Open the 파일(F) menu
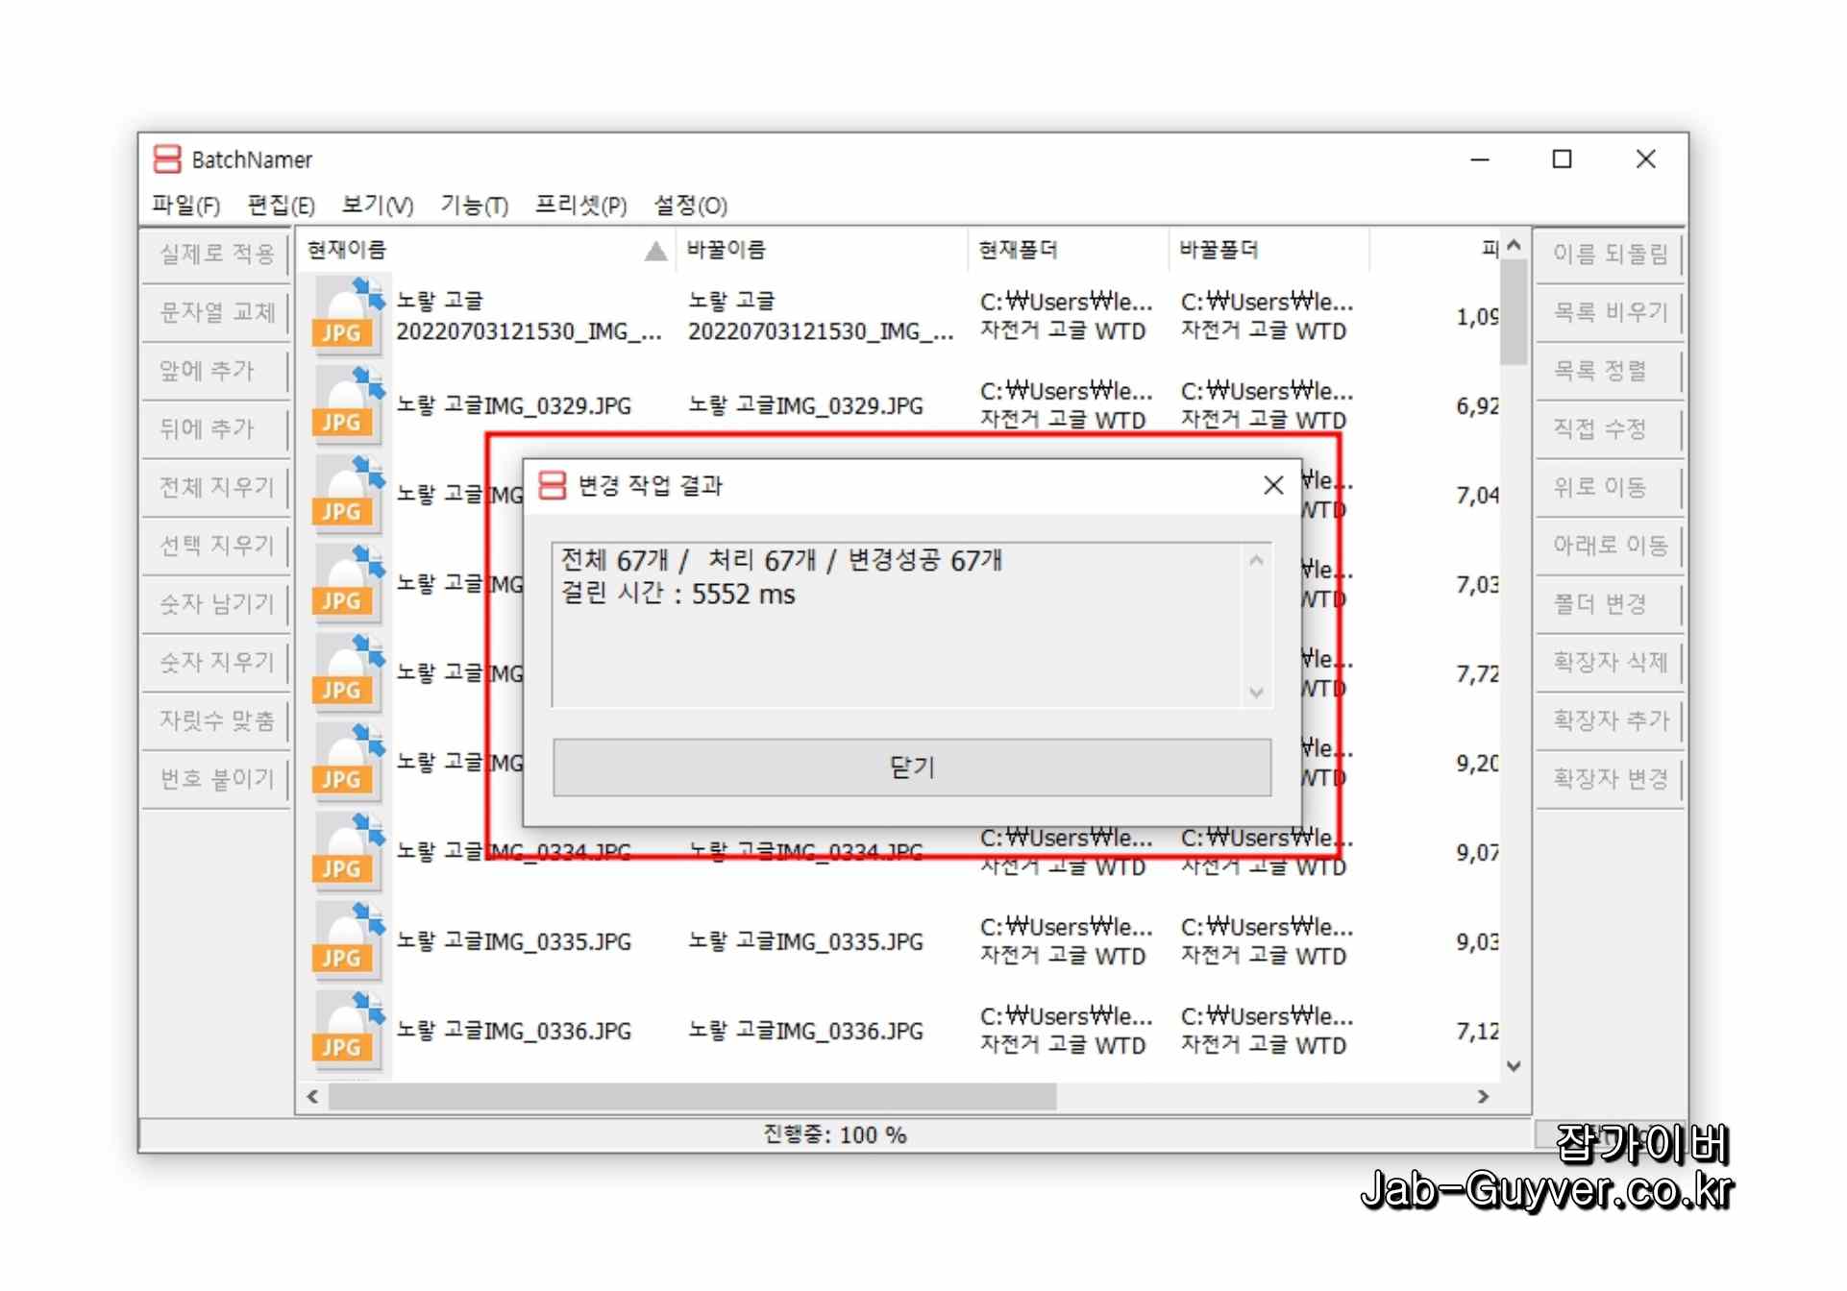Screen dimensions: 1847x1291 tap(185, 206)
